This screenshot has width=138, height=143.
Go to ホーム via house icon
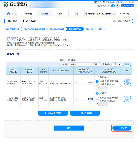coord(9,14)
